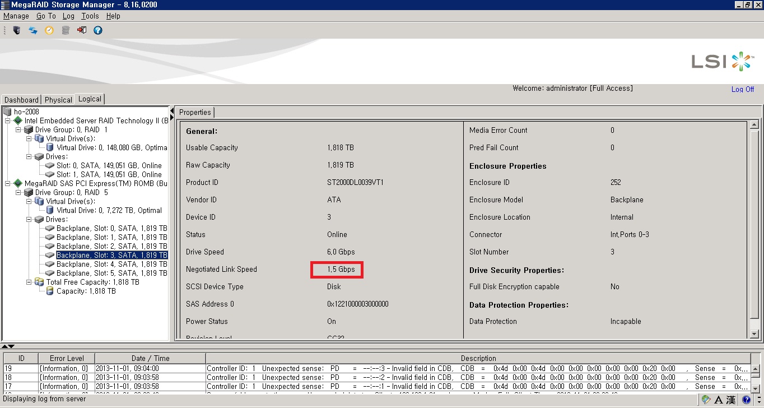Open the Manage menu
764x408 pixels.
pyautogui.click(x=16, y=16)
